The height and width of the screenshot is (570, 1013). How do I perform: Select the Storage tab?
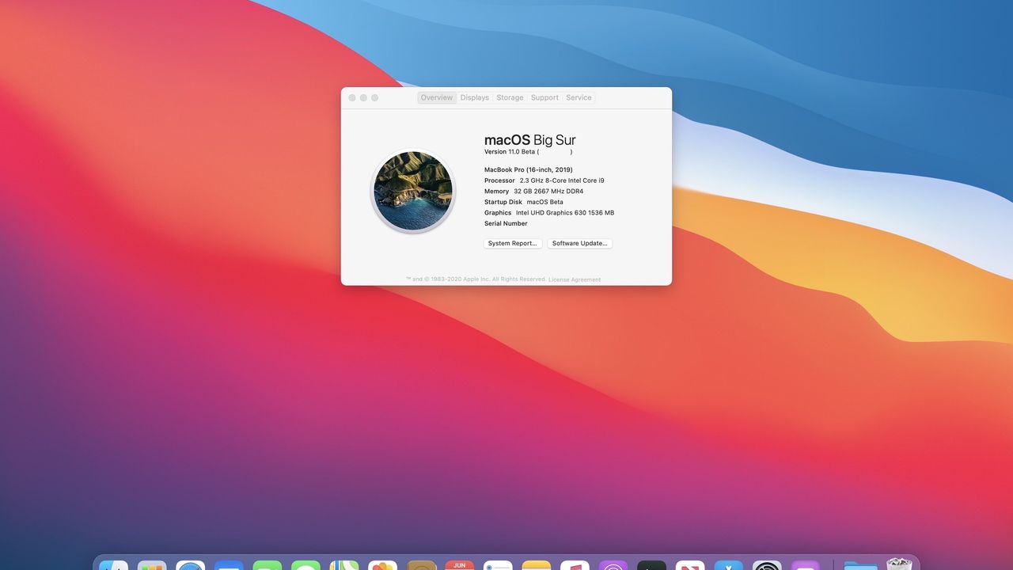510,97
